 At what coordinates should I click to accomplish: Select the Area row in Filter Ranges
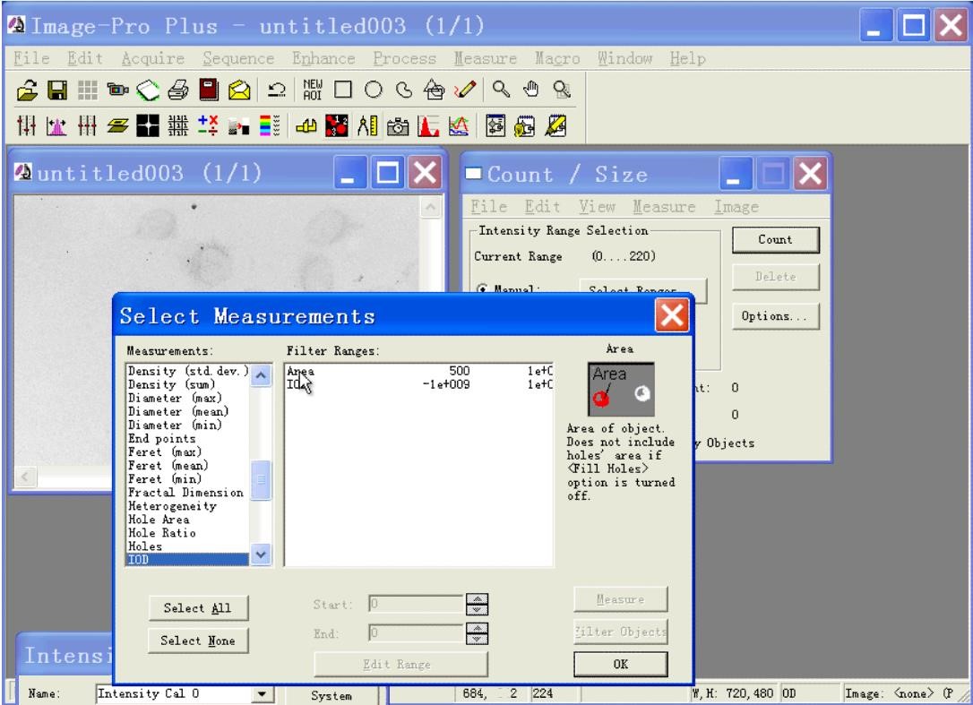[x=419, y=371]
